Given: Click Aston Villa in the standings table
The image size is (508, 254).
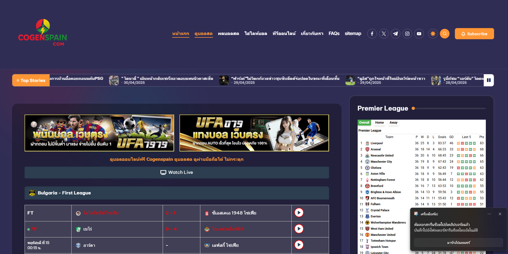Looking at the screenshot, I should [x=378, y=174].
